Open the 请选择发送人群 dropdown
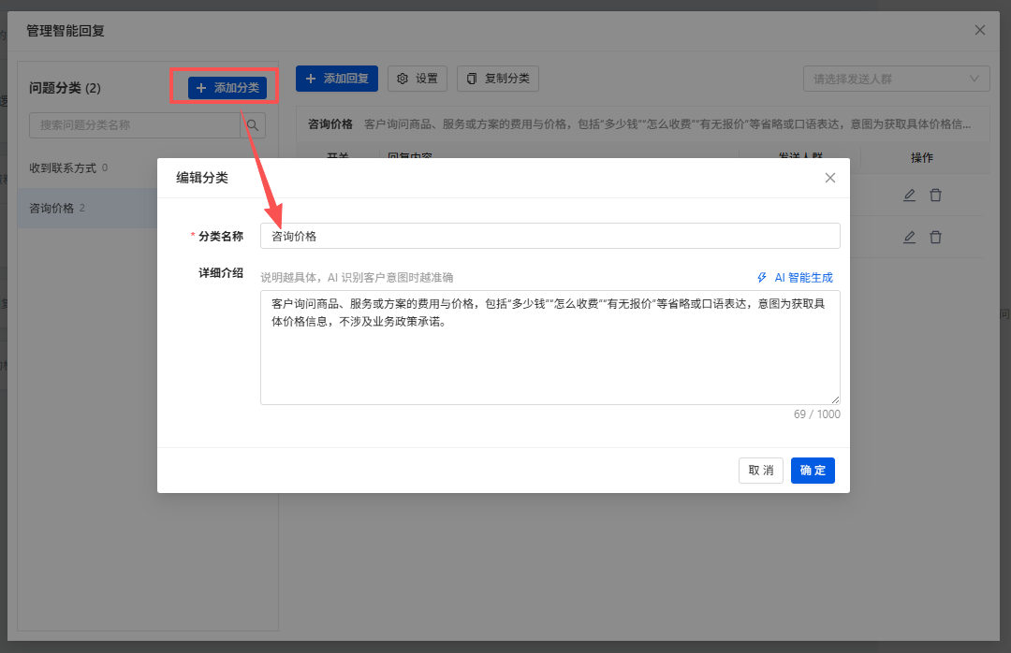The height and width of the screenshot is (653, 1011). pyautogui.click(x=896, y=79)
